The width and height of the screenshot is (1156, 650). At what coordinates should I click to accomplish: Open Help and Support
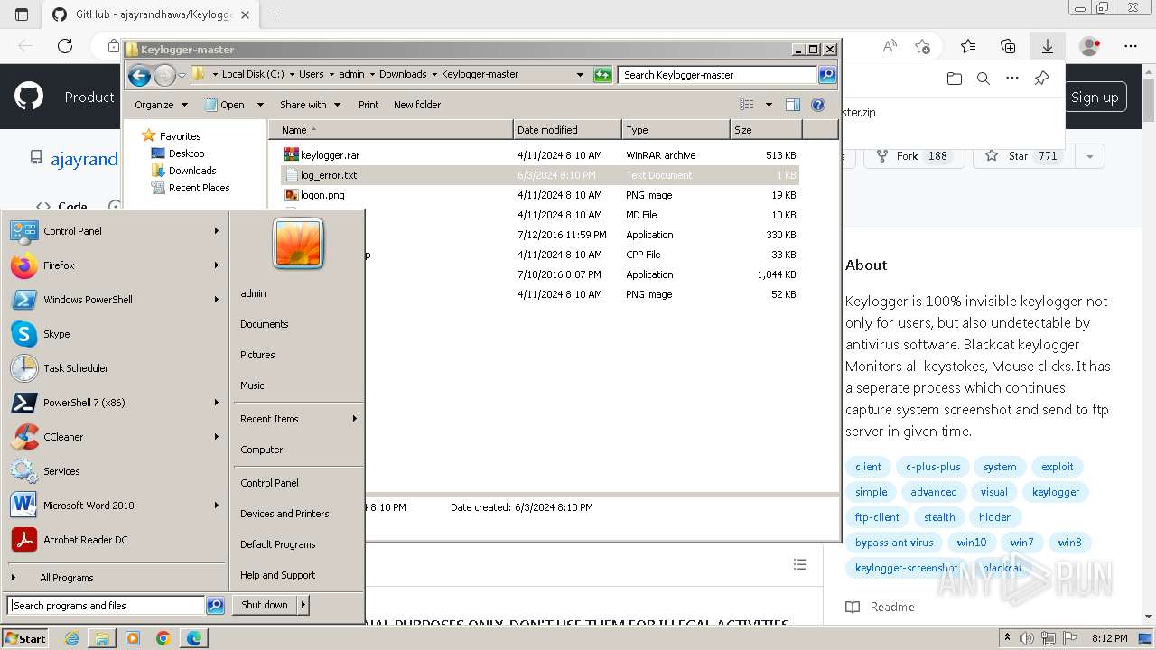[x=278, y=575]
